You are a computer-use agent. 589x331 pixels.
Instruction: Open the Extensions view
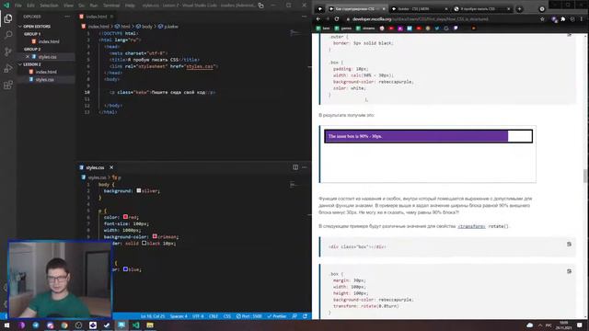tap(8, 86)
